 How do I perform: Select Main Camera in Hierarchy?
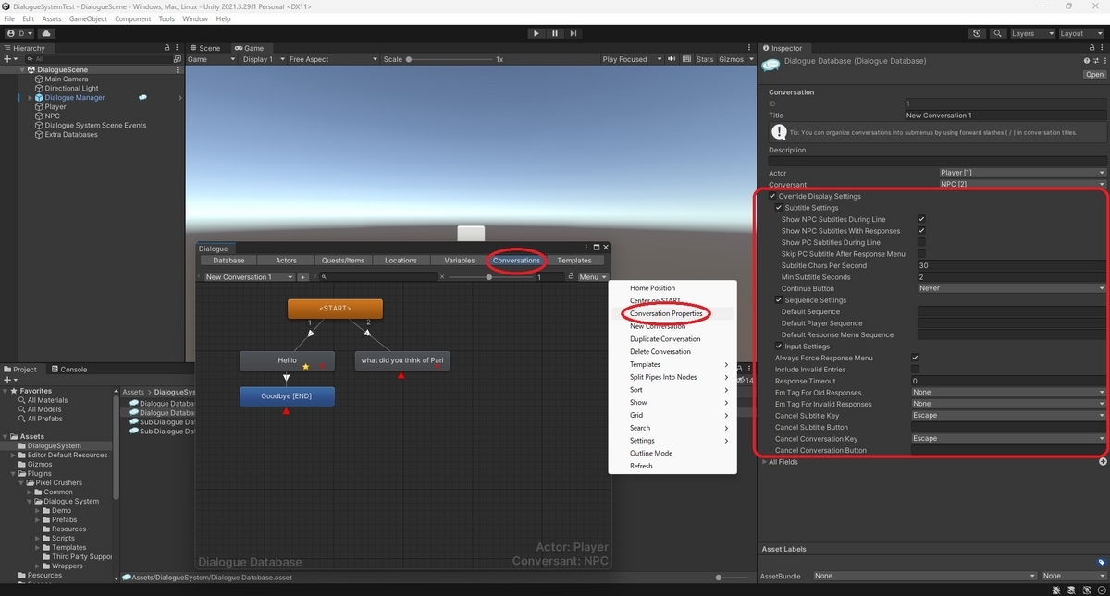tap(67, 79)
